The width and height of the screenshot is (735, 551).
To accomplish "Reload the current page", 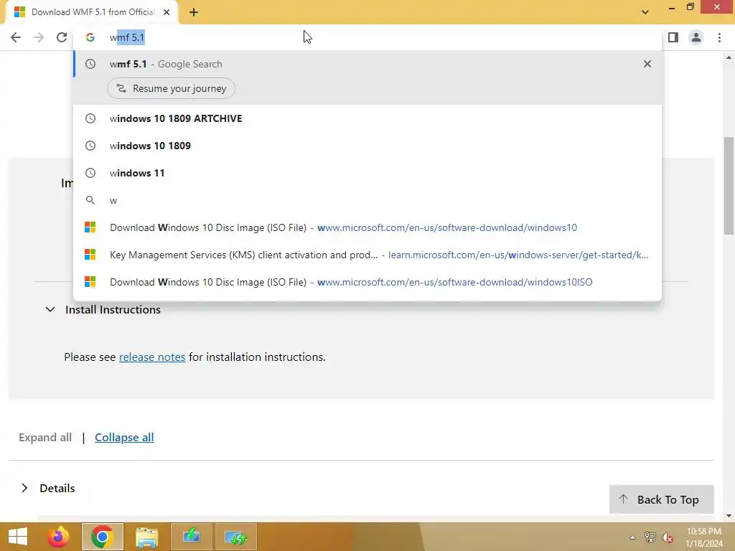I will point(62,37).
